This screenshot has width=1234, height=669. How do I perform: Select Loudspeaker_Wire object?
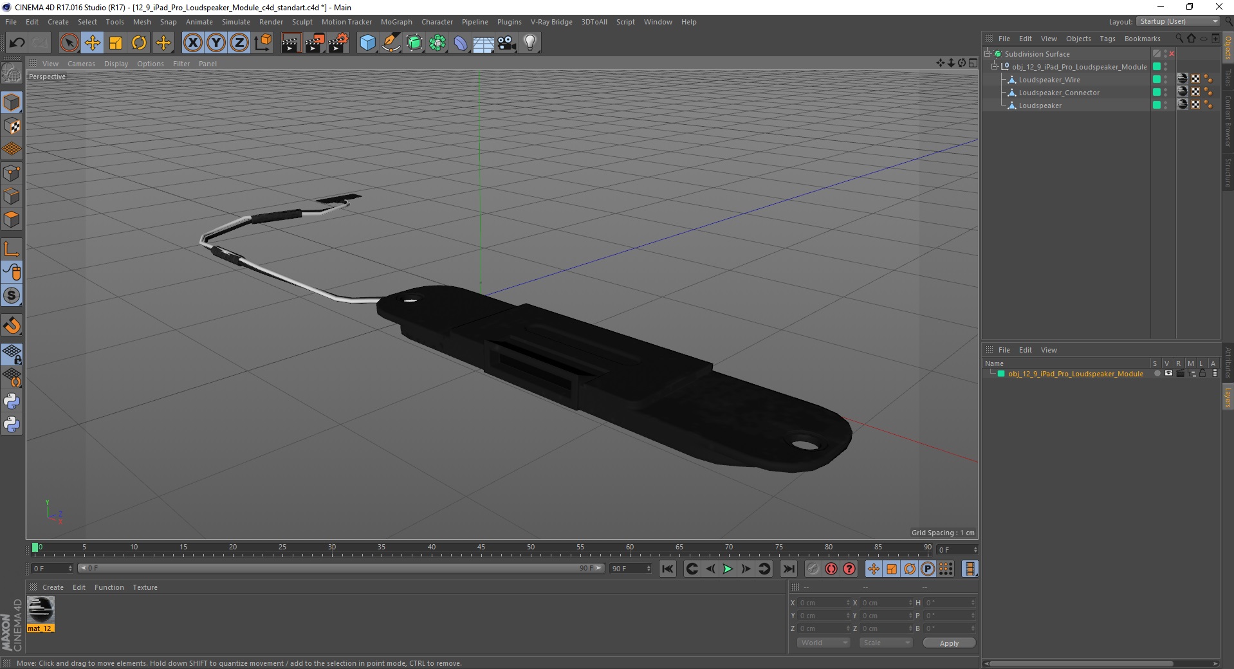pyautogui.click(x=1049, y=80)
